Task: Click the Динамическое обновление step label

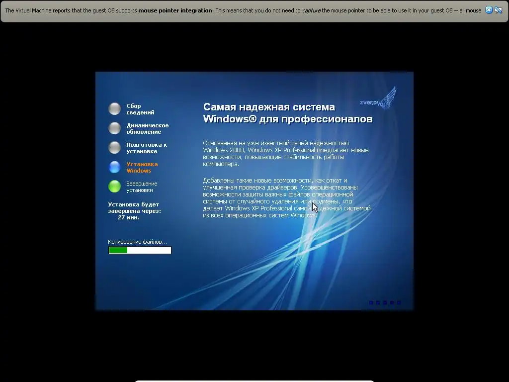Action: (x=147, y=129)
